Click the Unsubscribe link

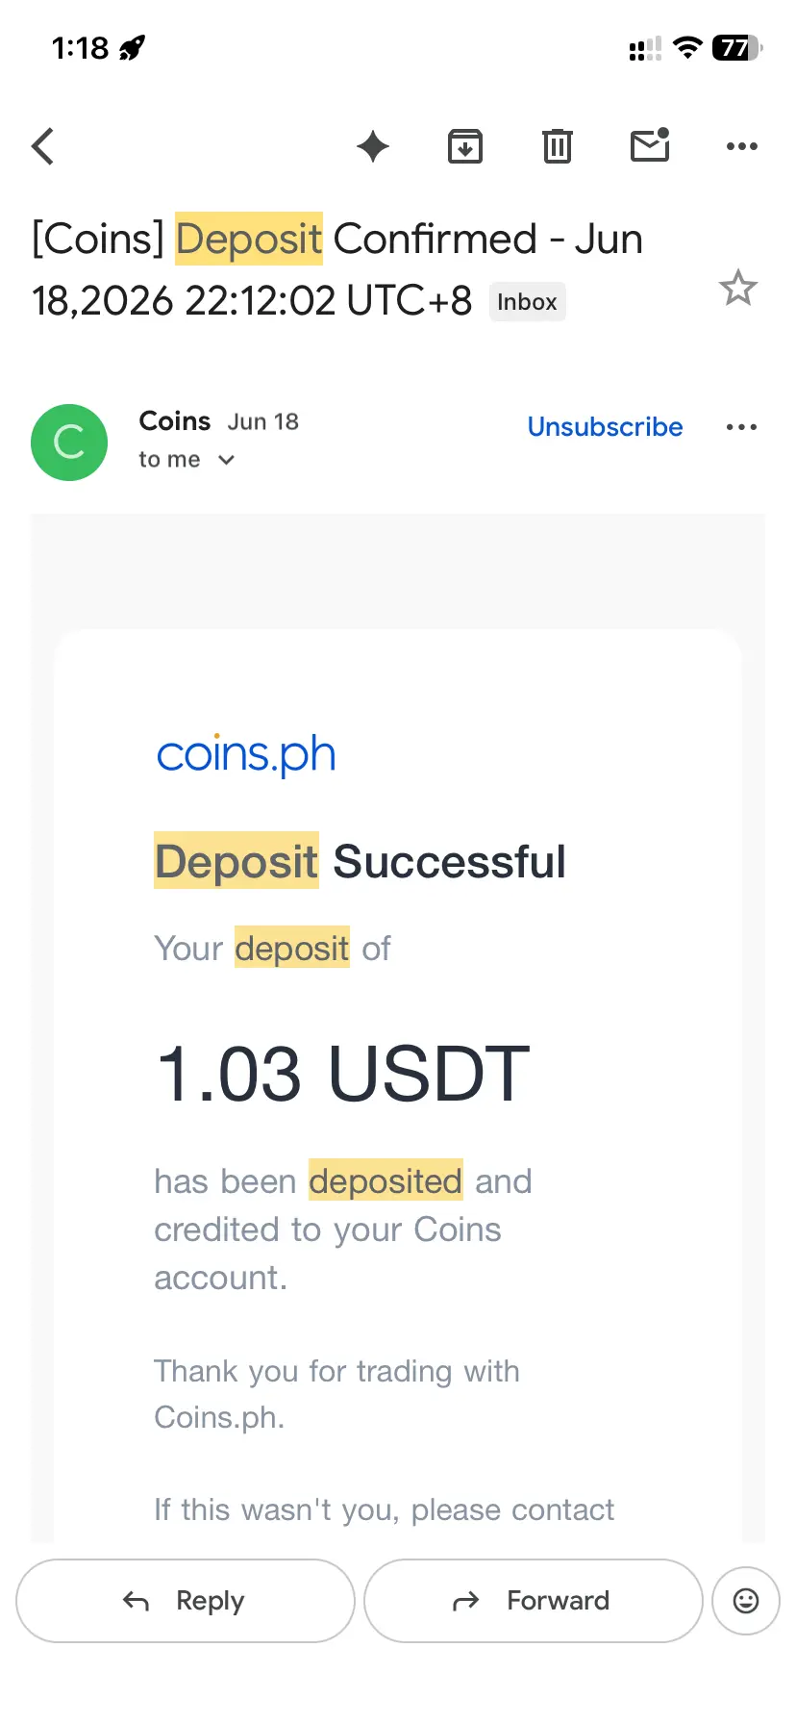tap(605, 426)
